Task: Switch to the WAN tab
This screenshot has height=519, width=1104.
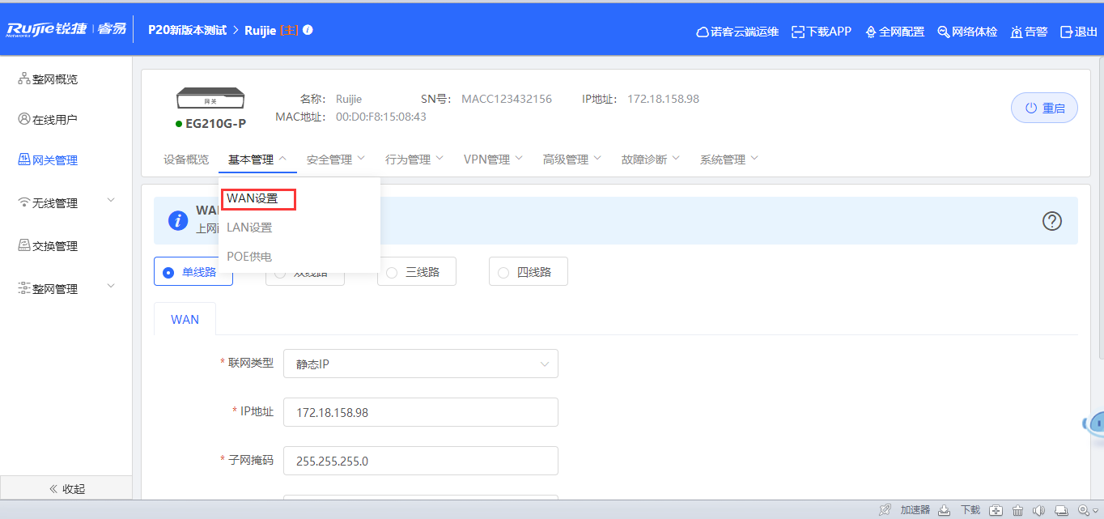Action: (x=185, y=319)
